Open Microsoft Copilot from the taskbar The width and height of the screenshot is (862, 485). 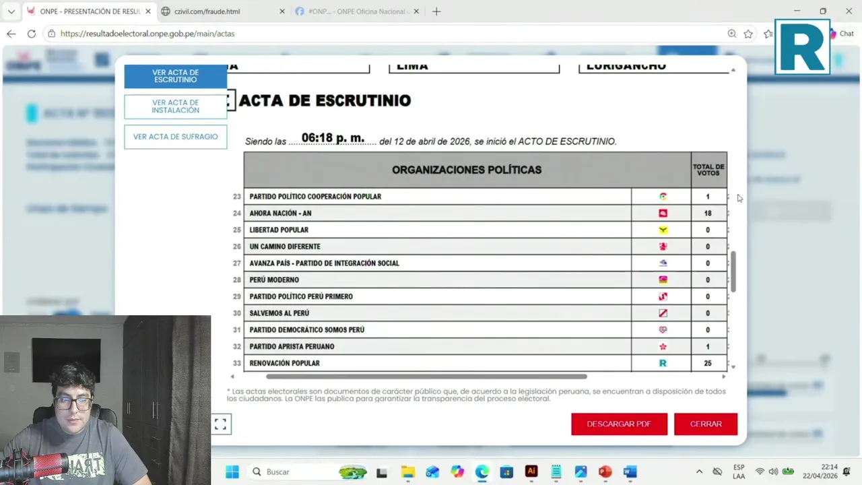pos(457,472)
